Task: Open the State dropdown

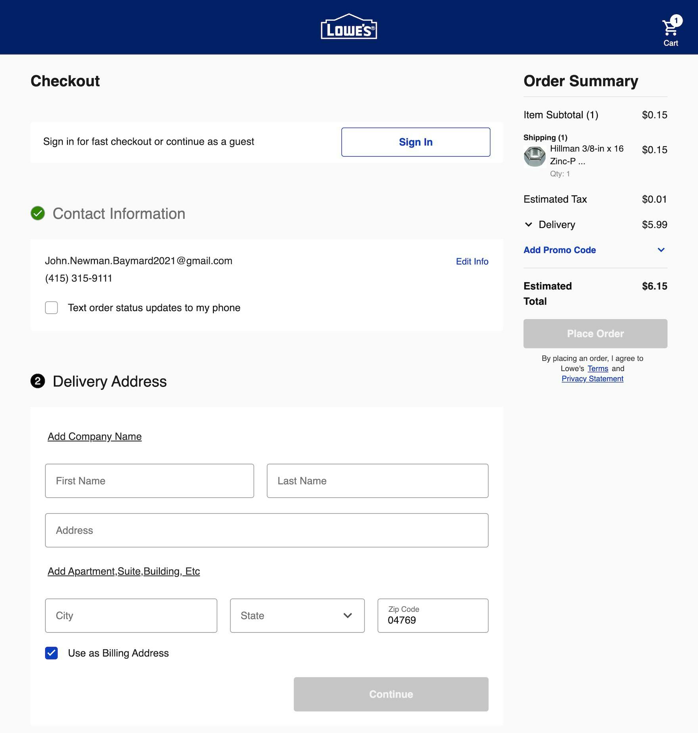Action: [x=297, y=615]
